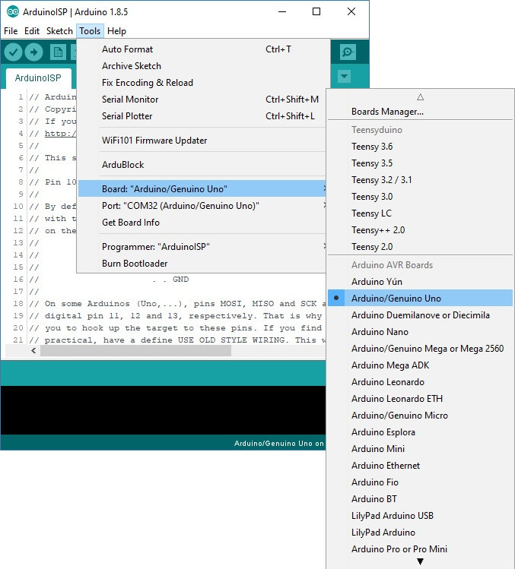The width and height of the screenshot is (515, 569).
Task: Select Arduino Duemilanove or Diecimila
Action: (x=420, y=315)
